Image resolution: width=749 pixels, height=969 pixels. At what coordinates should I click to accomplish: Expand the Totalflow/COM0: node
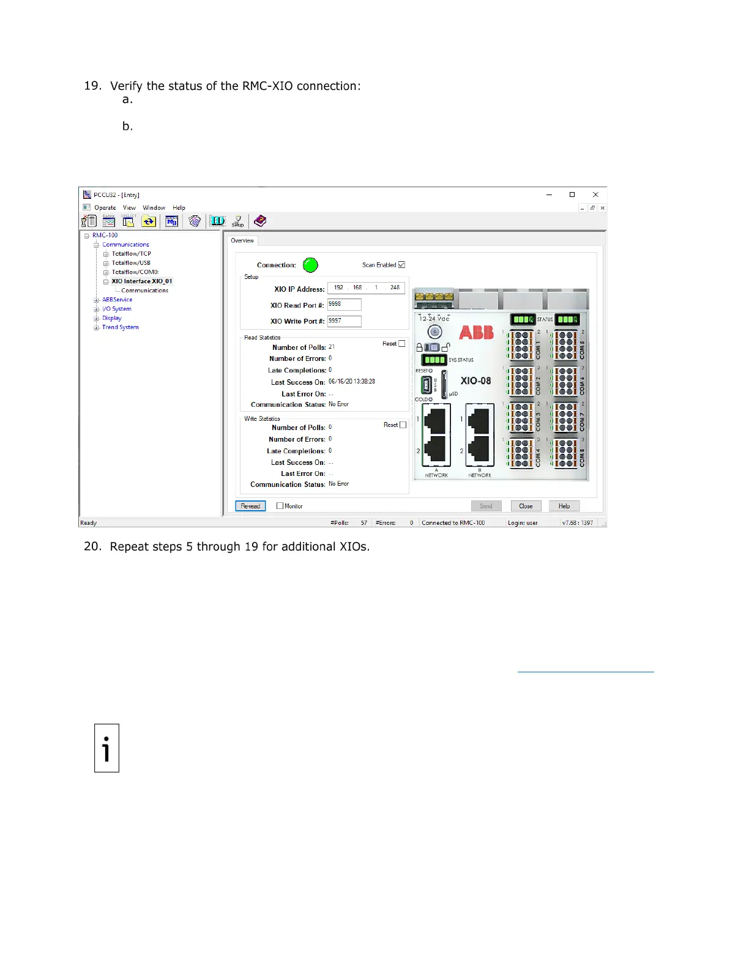click(x=106, y=272)
